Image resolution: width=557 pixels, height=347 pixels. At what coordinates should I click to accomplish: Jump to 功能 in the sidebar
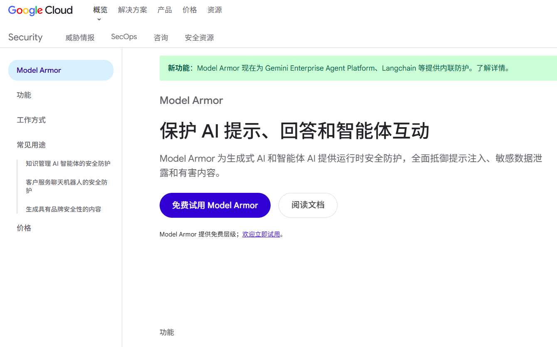coord(24,95)
